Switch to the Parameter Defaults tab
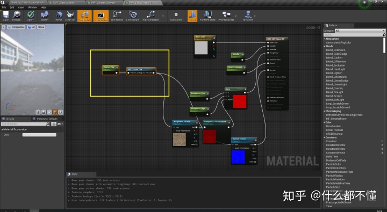This screenshot has height=212, width=387. (x=47, y=119)
